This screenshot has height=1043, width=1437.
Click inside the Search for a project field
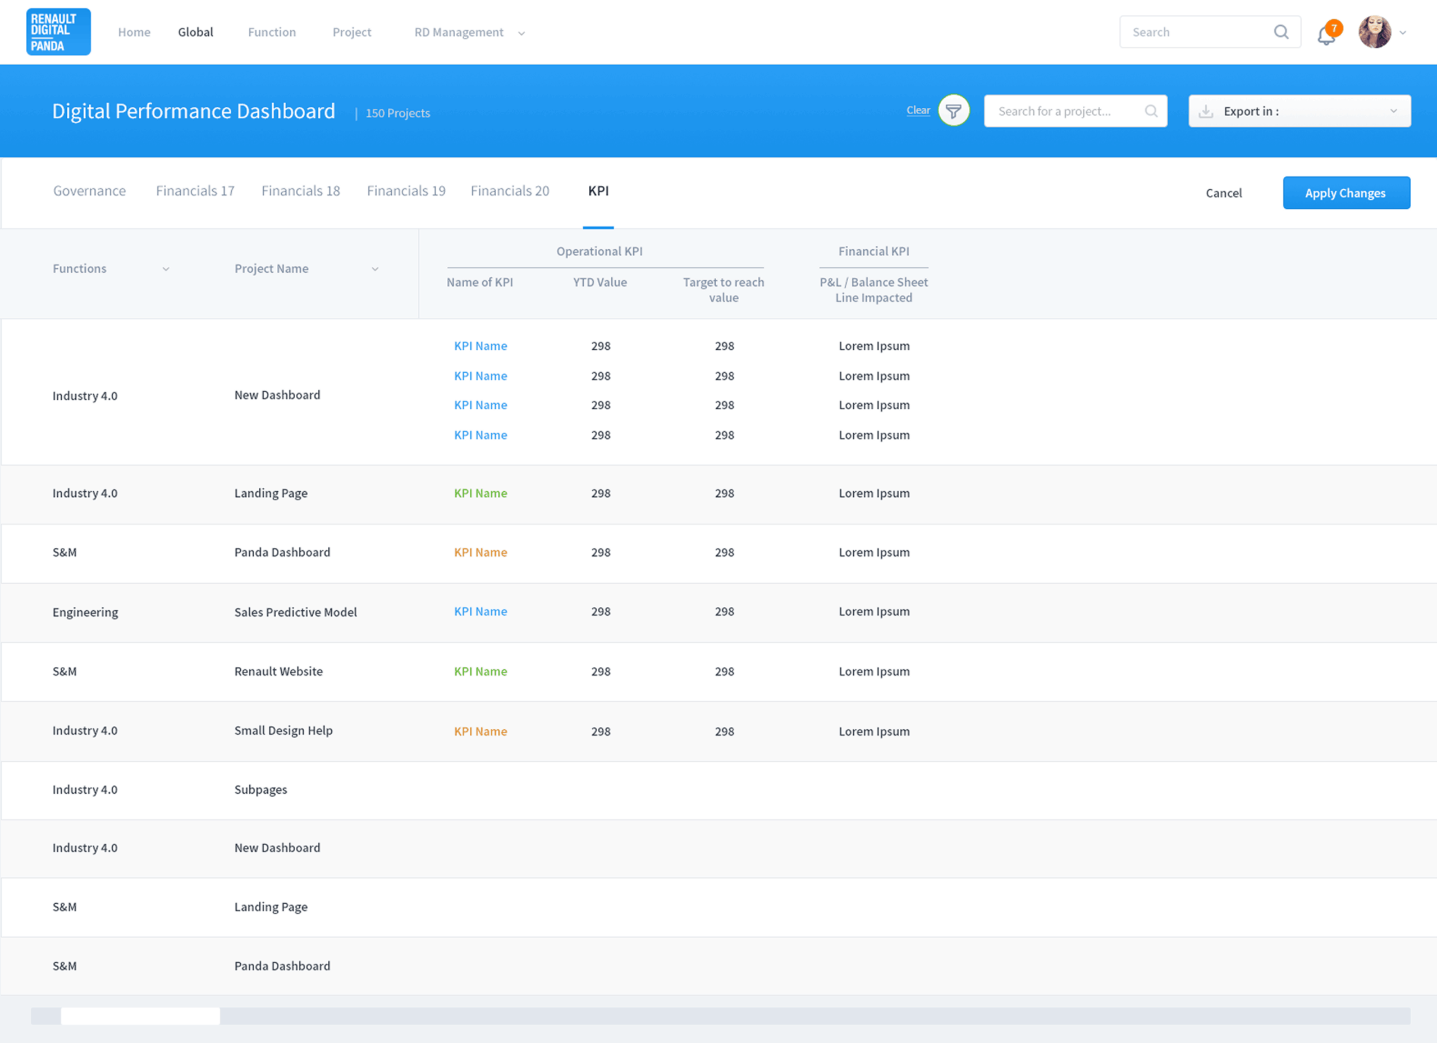pyautogui.click(x=1064, y=111)
